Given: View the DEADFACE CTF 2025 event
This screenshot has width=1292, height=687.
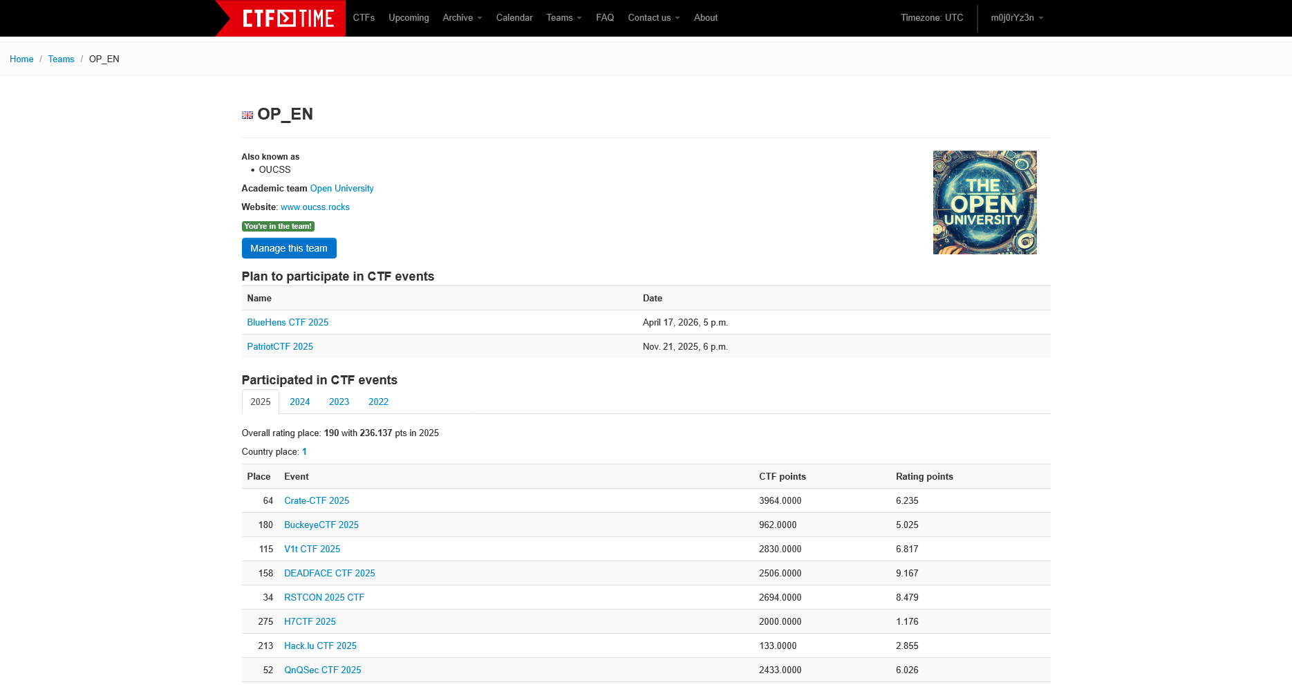Looking at the screenshot, I should click(329, 574).
